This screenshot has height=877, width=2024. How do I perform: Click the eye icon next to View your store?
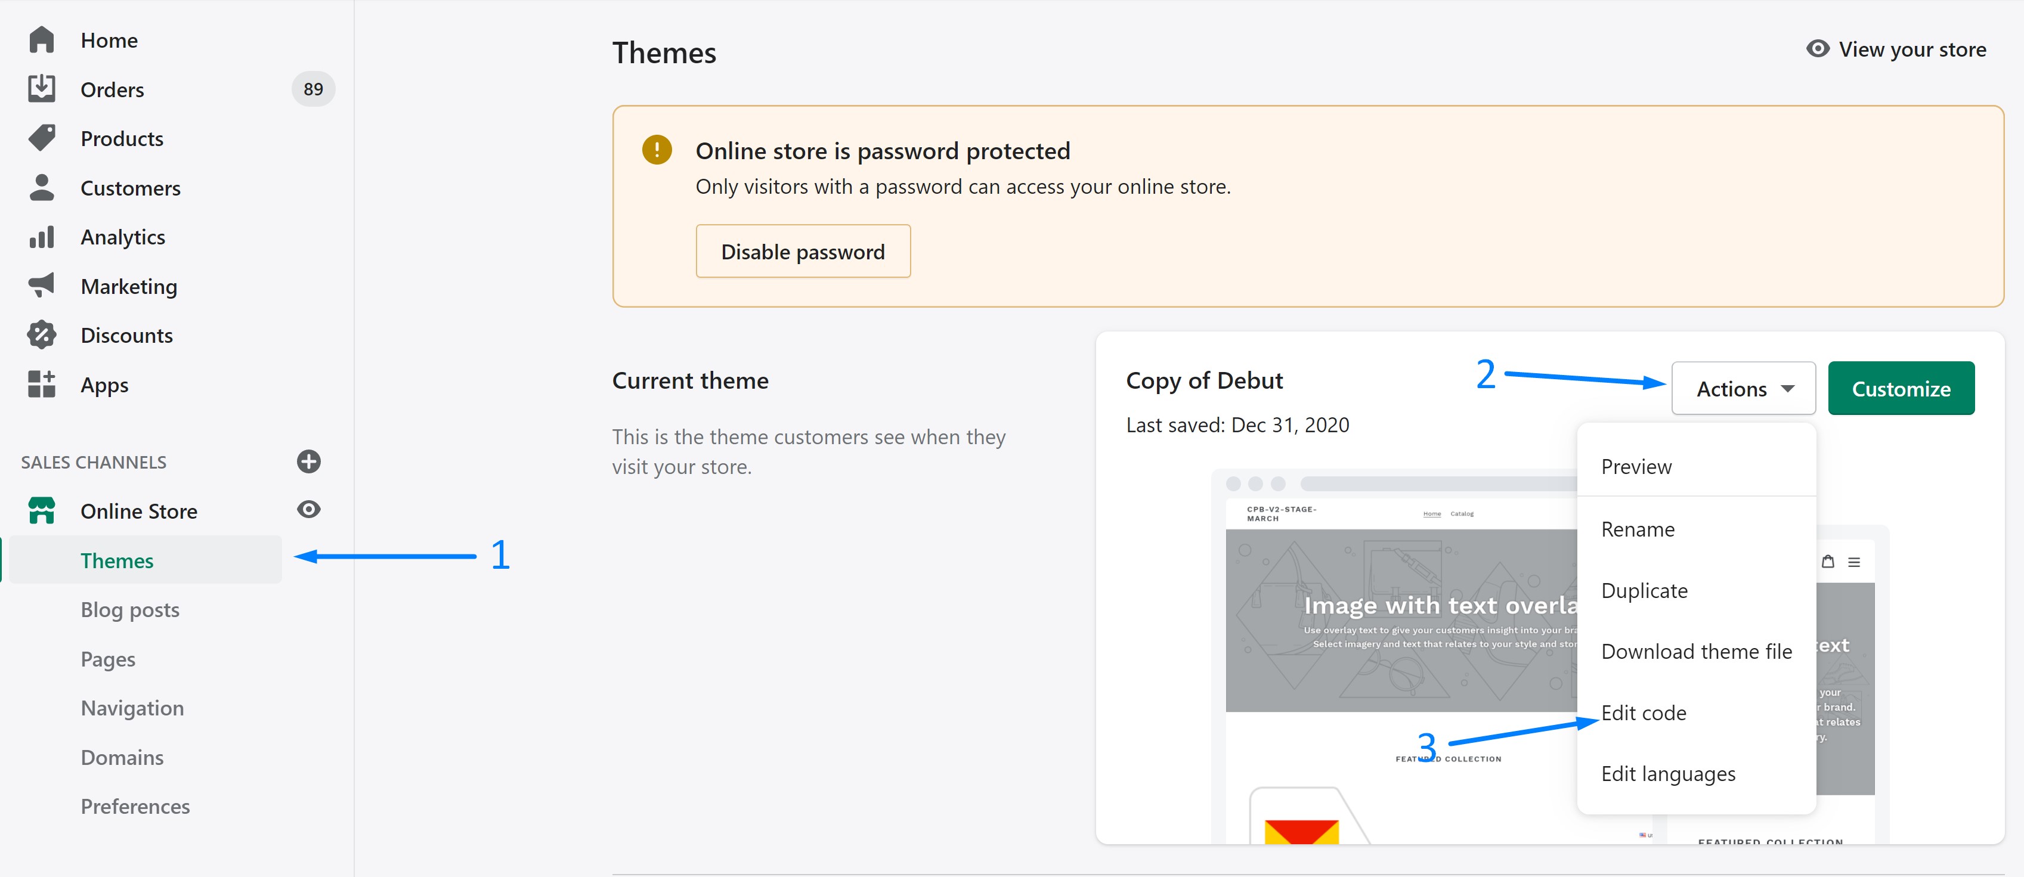coord(1818,49)
